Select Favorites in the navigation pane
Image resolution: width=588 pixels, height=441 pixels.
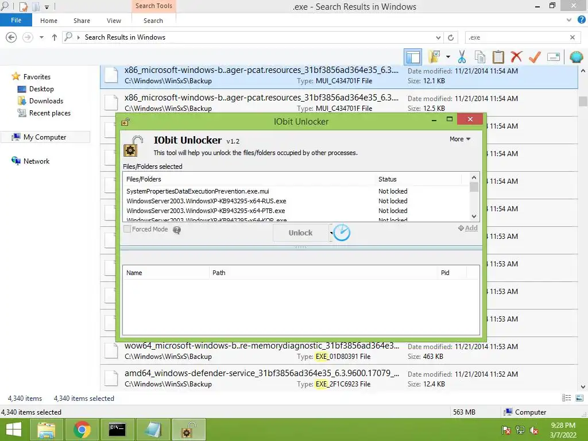click(37, 77)
